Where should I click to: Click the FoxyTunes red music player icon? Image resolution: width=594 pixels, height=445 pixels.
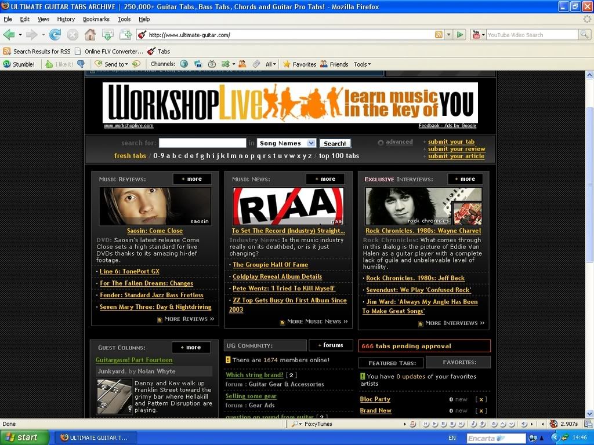tap(413, 424)
